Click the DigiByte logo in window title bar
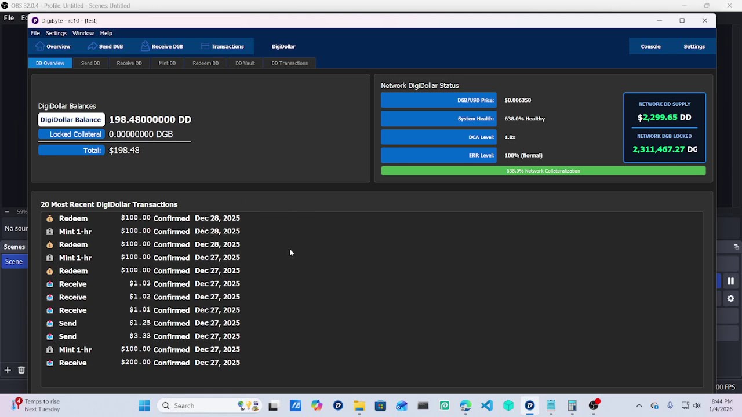The width and height of the screenshot is (742, 417). click(x=35, y=20)
